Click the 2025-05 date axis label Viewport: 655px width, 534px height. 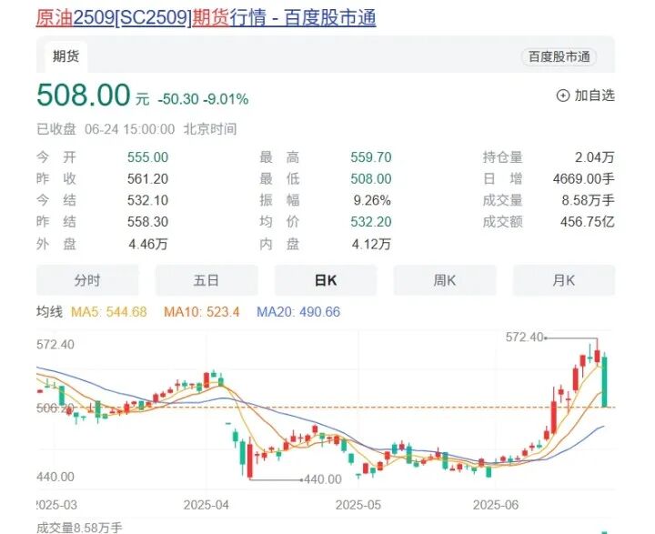pyautogui.click(x=358, y=505)
